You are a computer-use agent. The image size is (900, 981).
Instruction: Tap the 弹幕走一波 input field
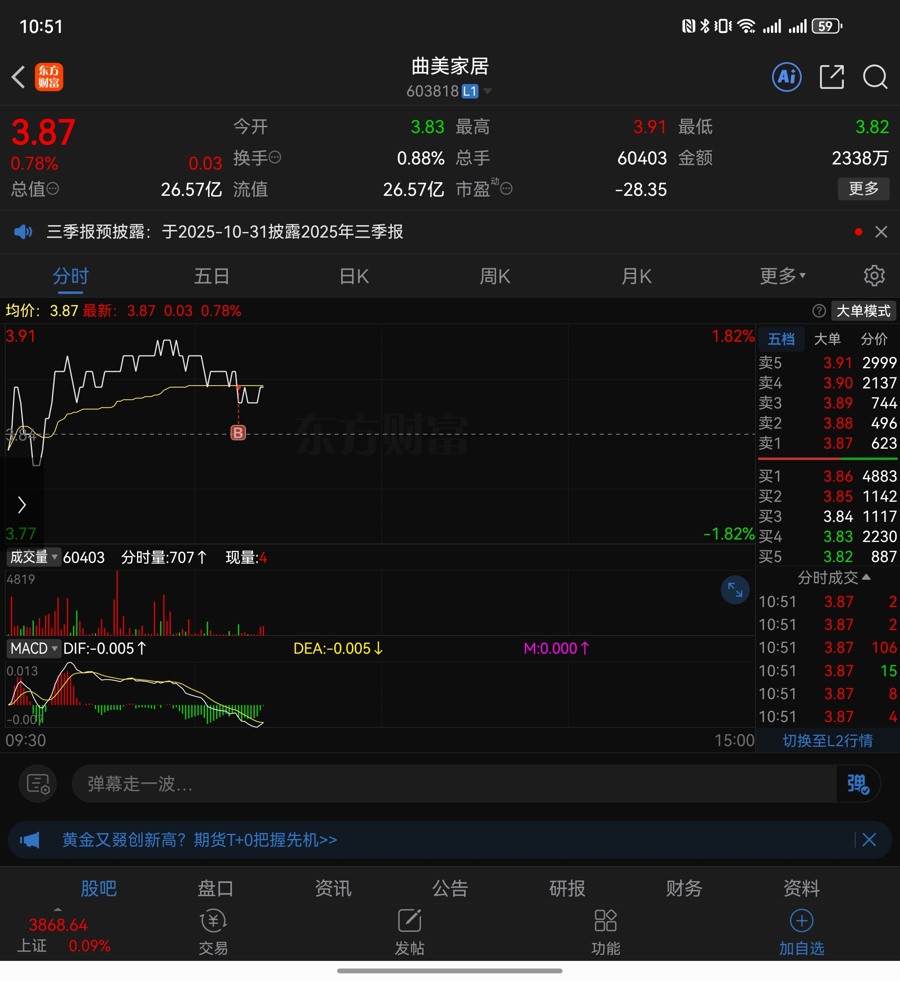coord(453,784)
